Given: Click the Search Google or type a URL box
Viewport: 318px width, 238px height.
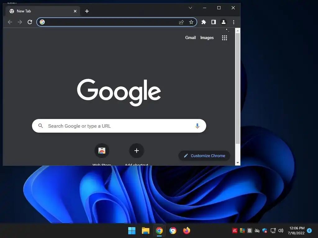Looking at the screenshot, I should point(119,126).
